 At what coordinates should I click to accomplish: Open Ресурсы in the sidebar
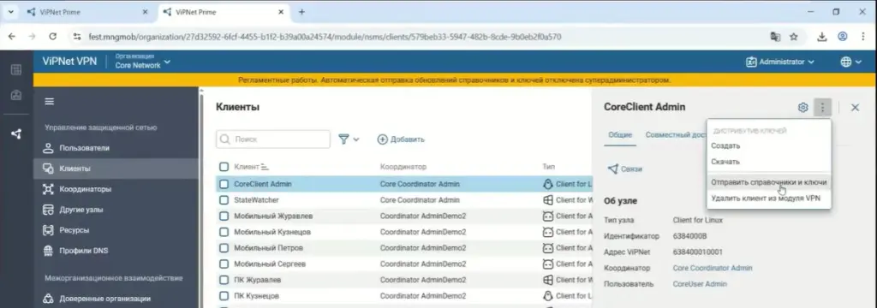(116, 230)
